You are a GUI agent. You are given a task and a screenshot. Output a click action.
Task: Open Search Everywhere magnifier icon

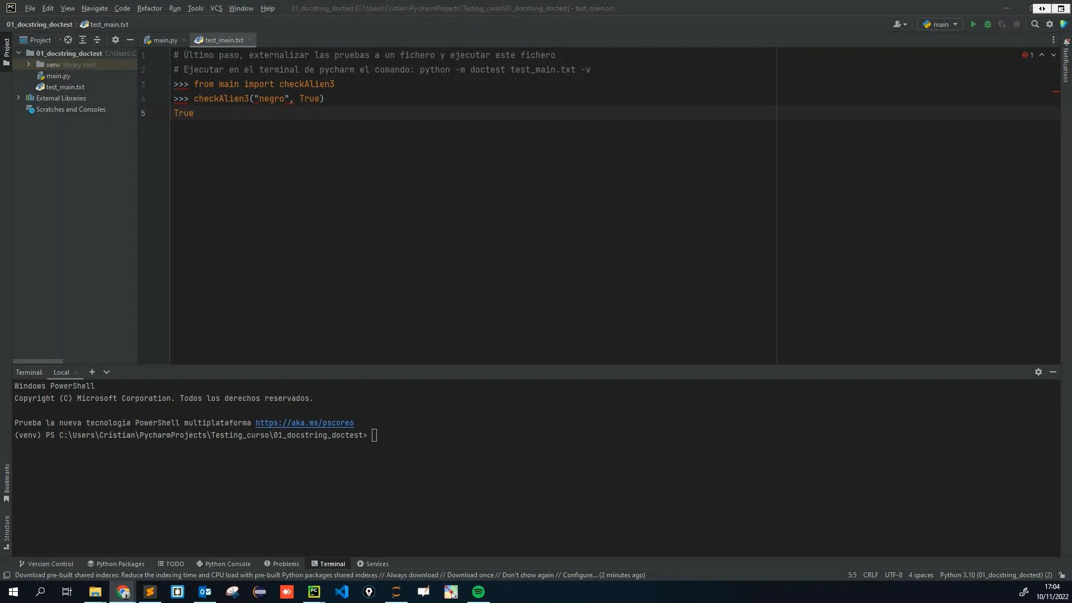[1035, 24]
